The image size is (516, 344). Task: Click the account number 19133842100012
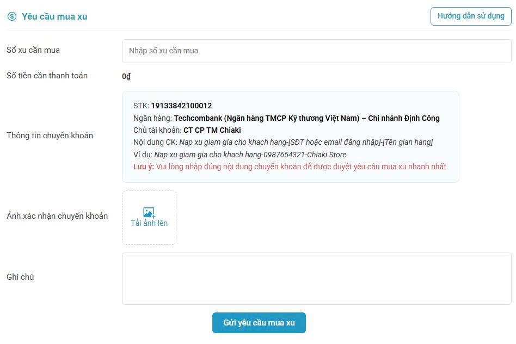[x=181, y=106]
